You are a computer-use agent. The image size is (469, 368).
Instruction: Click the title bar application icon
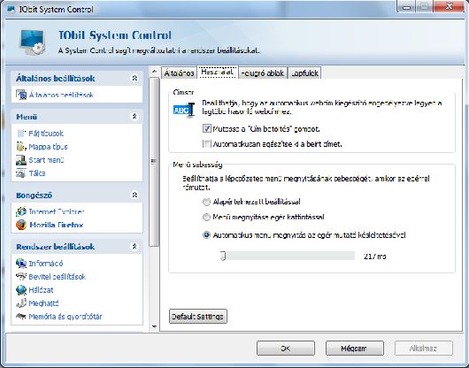[x=12, y=9]
